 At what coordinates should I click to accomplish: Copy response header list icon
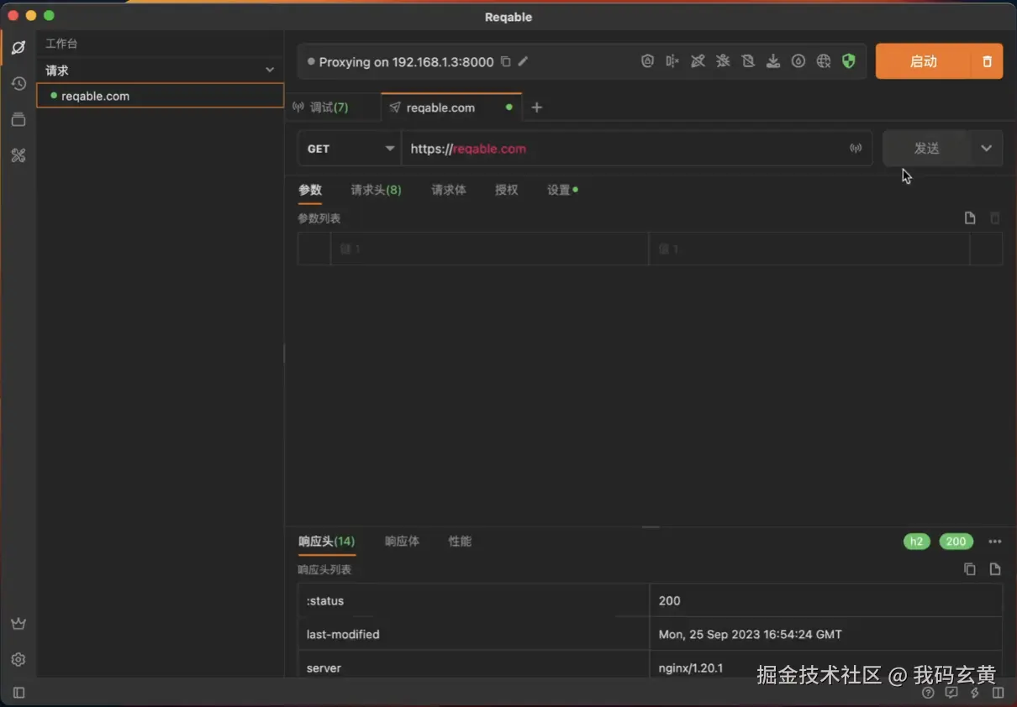point(970,569)
